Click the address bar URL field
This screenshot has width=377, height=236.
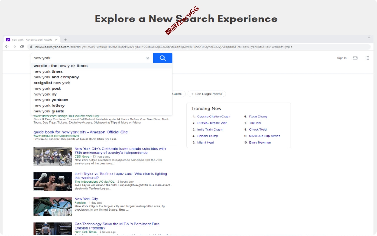pyautogui.click(x=199, y=47)
